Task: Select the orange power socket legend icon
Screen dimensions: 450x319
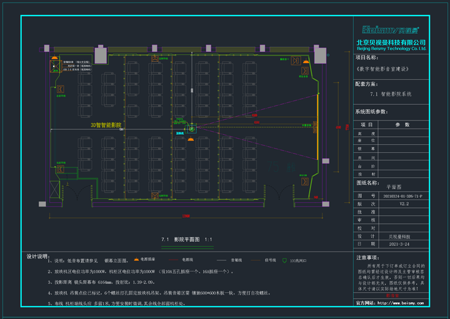Action: click(x=136, y=260)
